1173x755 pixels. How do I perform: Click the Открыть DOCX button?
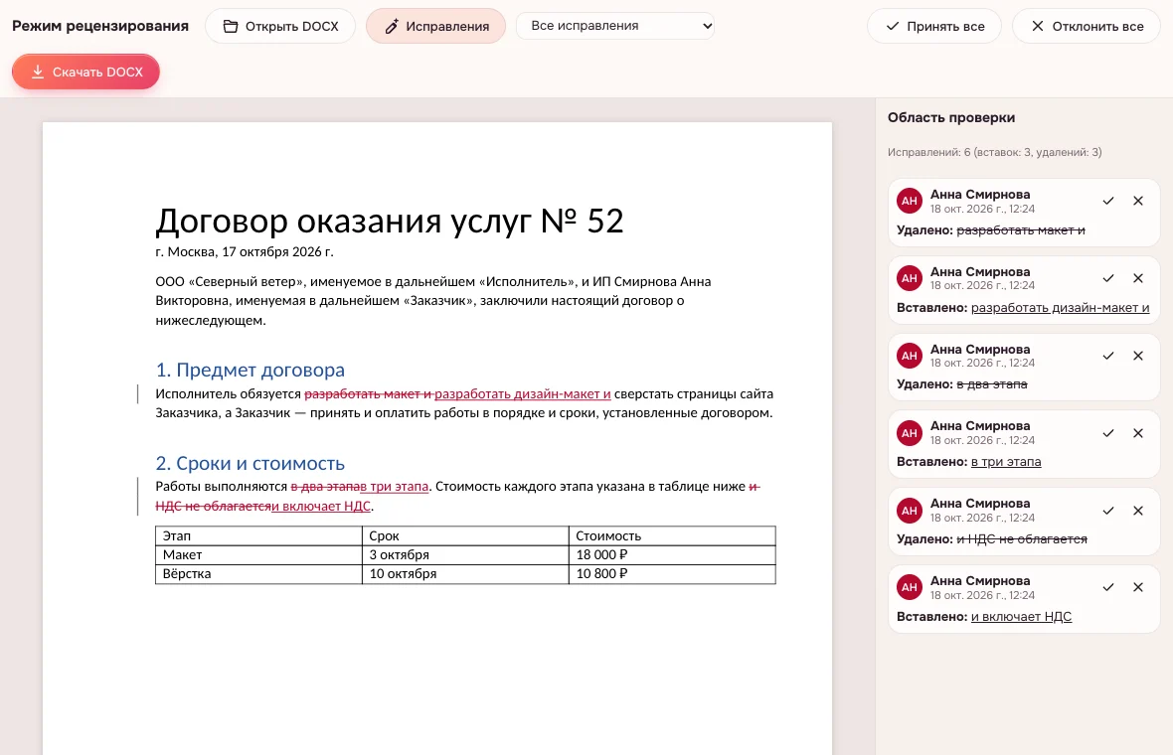tap(279, 26)
